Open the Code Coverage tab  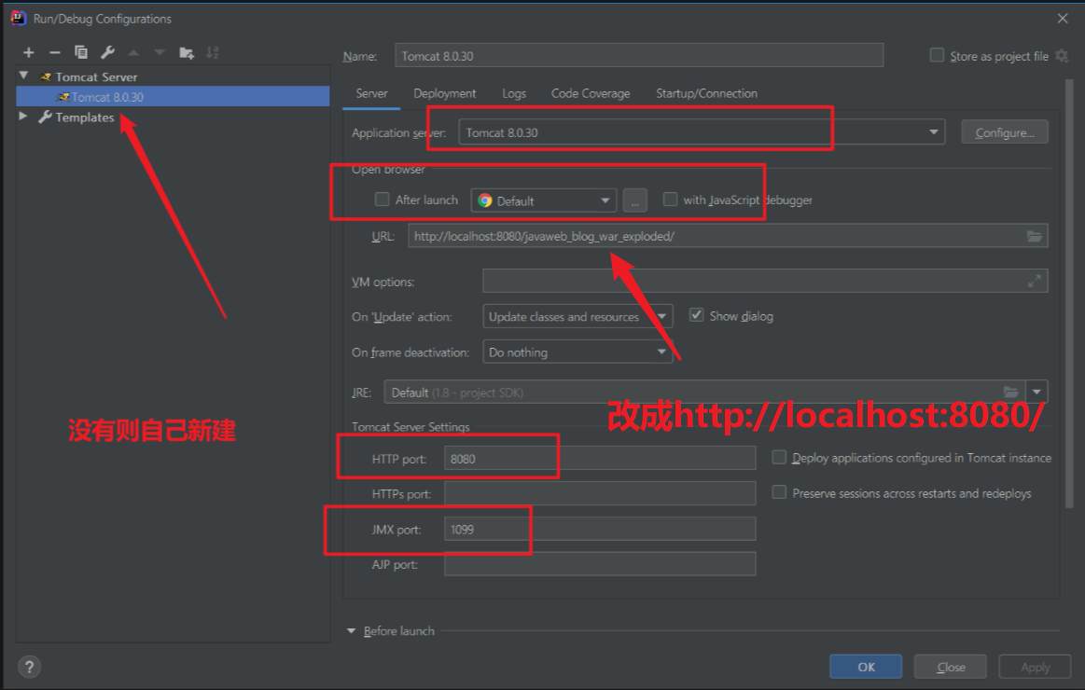(x=591, y=93)
